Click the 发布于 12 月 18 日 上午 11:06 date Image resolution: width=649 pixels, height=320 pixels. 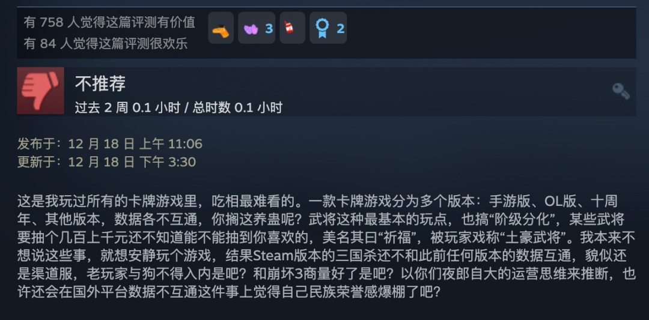coord(110,144)
